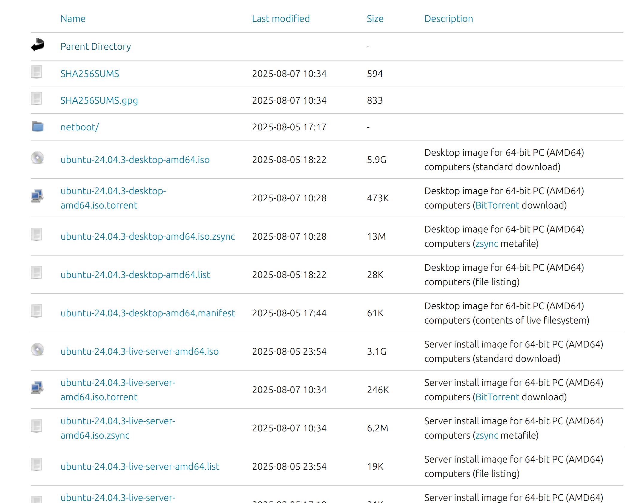Sort by Size column header
The image size is (644, 503).
375,19
